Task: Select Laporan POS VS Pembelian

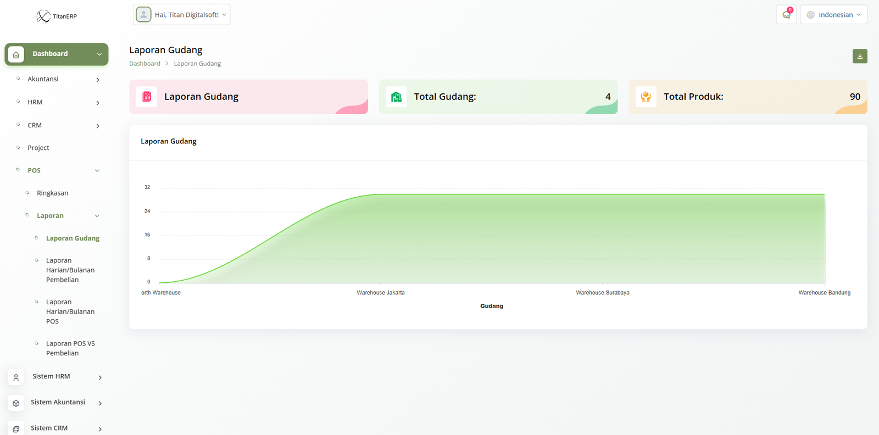Action: (x=70, y=348)
